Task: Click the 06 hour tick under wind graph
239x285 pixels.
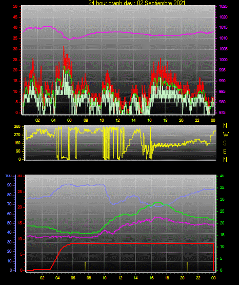Action: point(69,120)
